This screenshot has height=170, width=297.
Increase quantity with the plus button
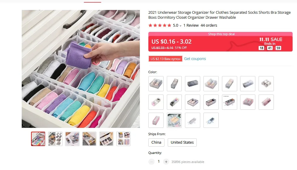[x=166, y=162]
